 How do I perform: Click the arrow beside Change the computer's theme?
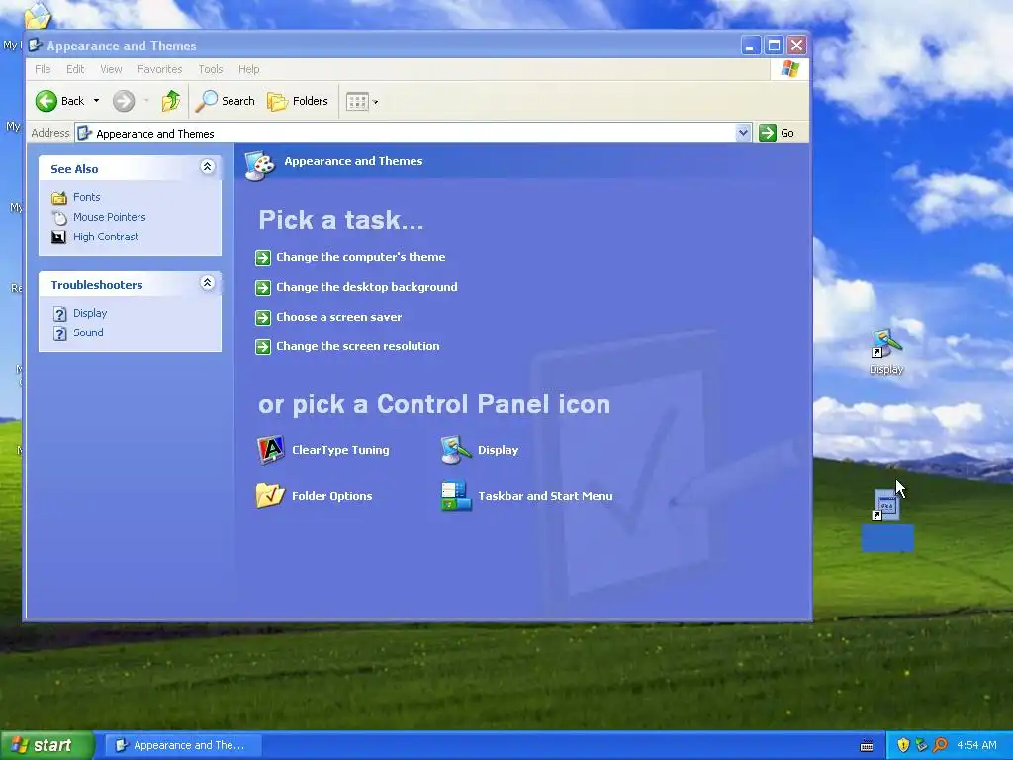263,258
